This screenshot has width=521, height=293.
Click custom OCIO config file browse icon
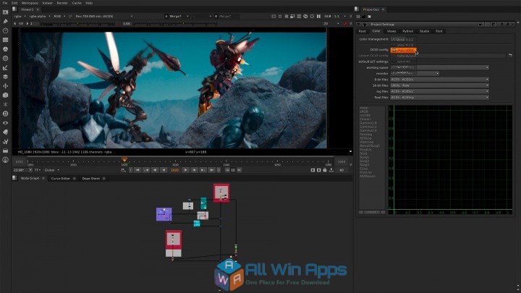[x=510, y=56]
